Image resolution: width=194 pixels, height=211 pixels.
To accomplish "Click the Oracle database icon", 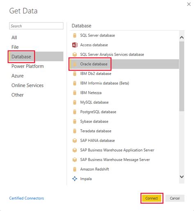I will coord(74,64).
